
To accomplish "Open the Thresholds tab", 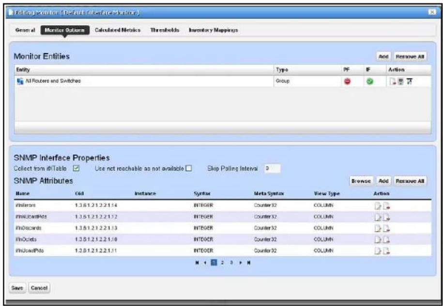I will pyautogui.click(x=165, y=30).
